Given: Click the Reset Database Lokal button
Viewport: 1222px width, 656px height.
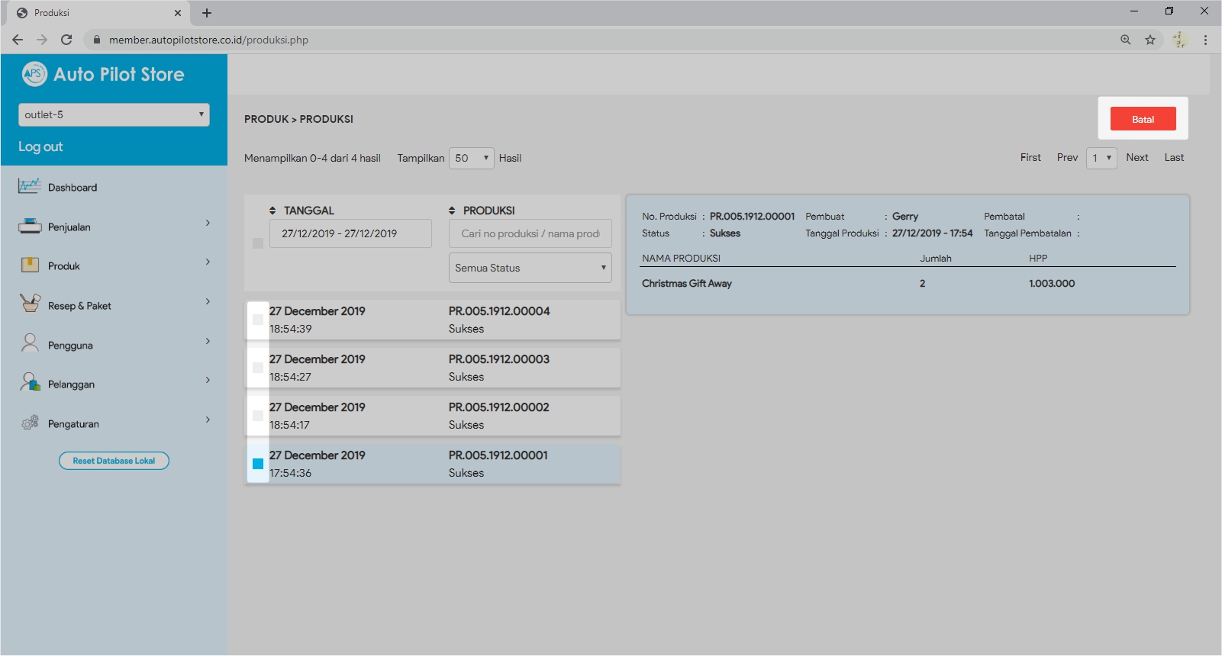Looking at the screenshot, I should 114,461.
